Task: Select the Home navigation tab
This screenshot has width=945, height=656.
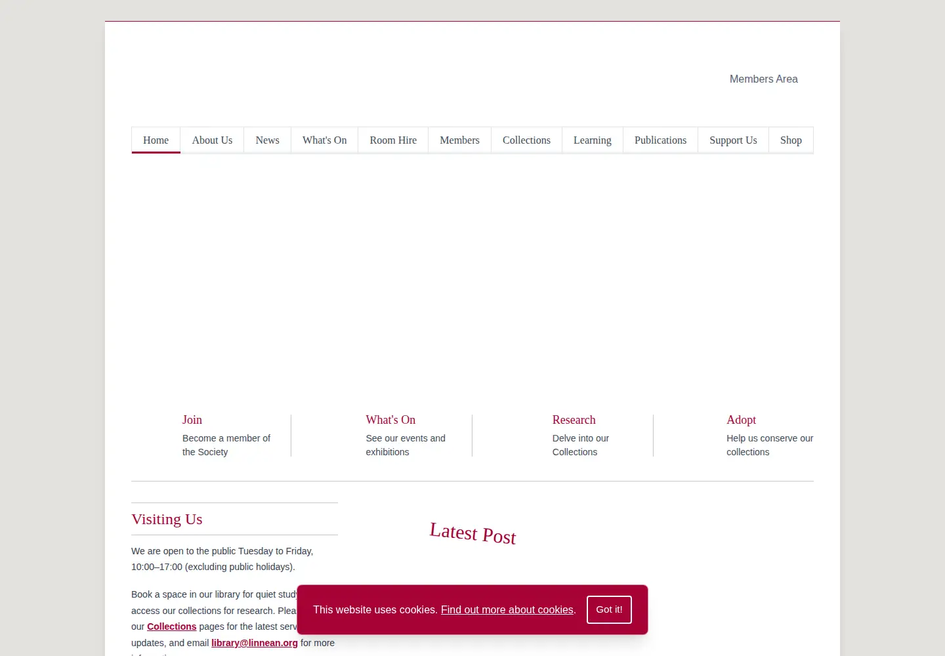Action: coord(156,140)
